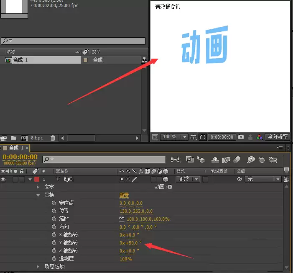Create a new folder in project panel

[13, 138]
